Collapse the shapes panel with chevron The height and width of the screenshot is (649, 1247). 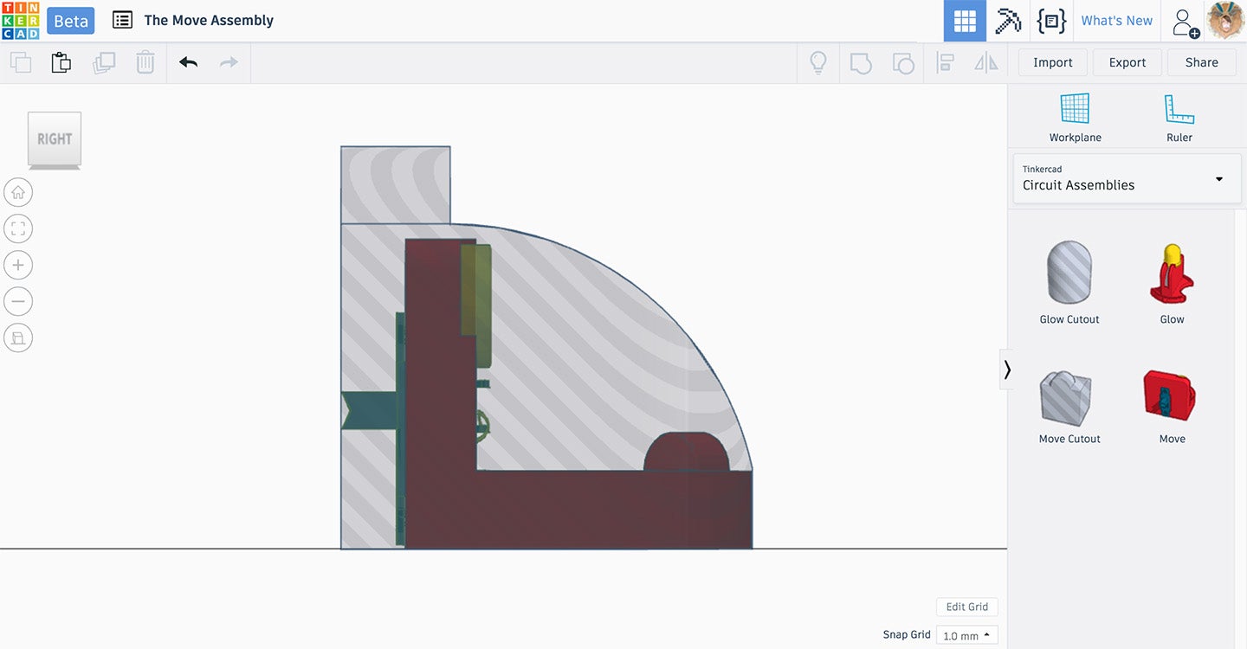click(1007, 369)
